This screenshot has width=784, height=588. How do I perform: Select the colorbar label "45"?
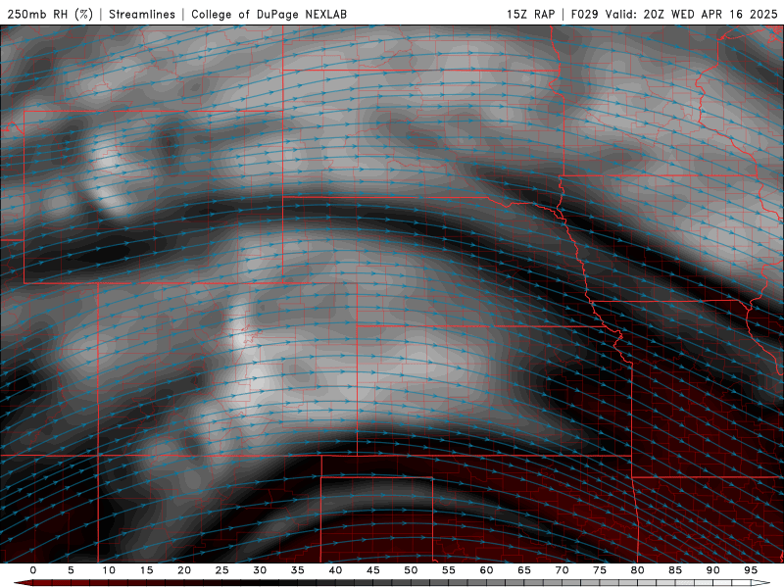click(373, 570)
